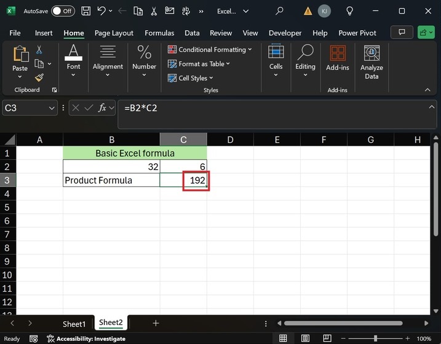Image resolution: width=441 pixels, height=344 pixels.
Task: Select cell B2 containing 32
Action: pos(111,167)
